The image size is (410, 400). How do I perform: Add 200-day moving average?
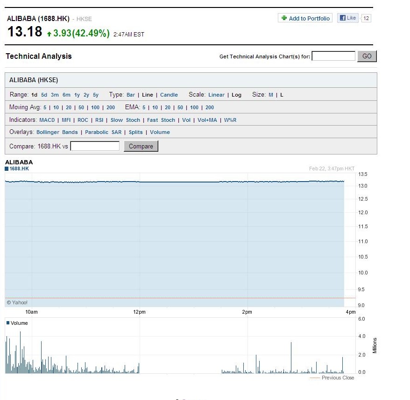(x=111, y=107)
